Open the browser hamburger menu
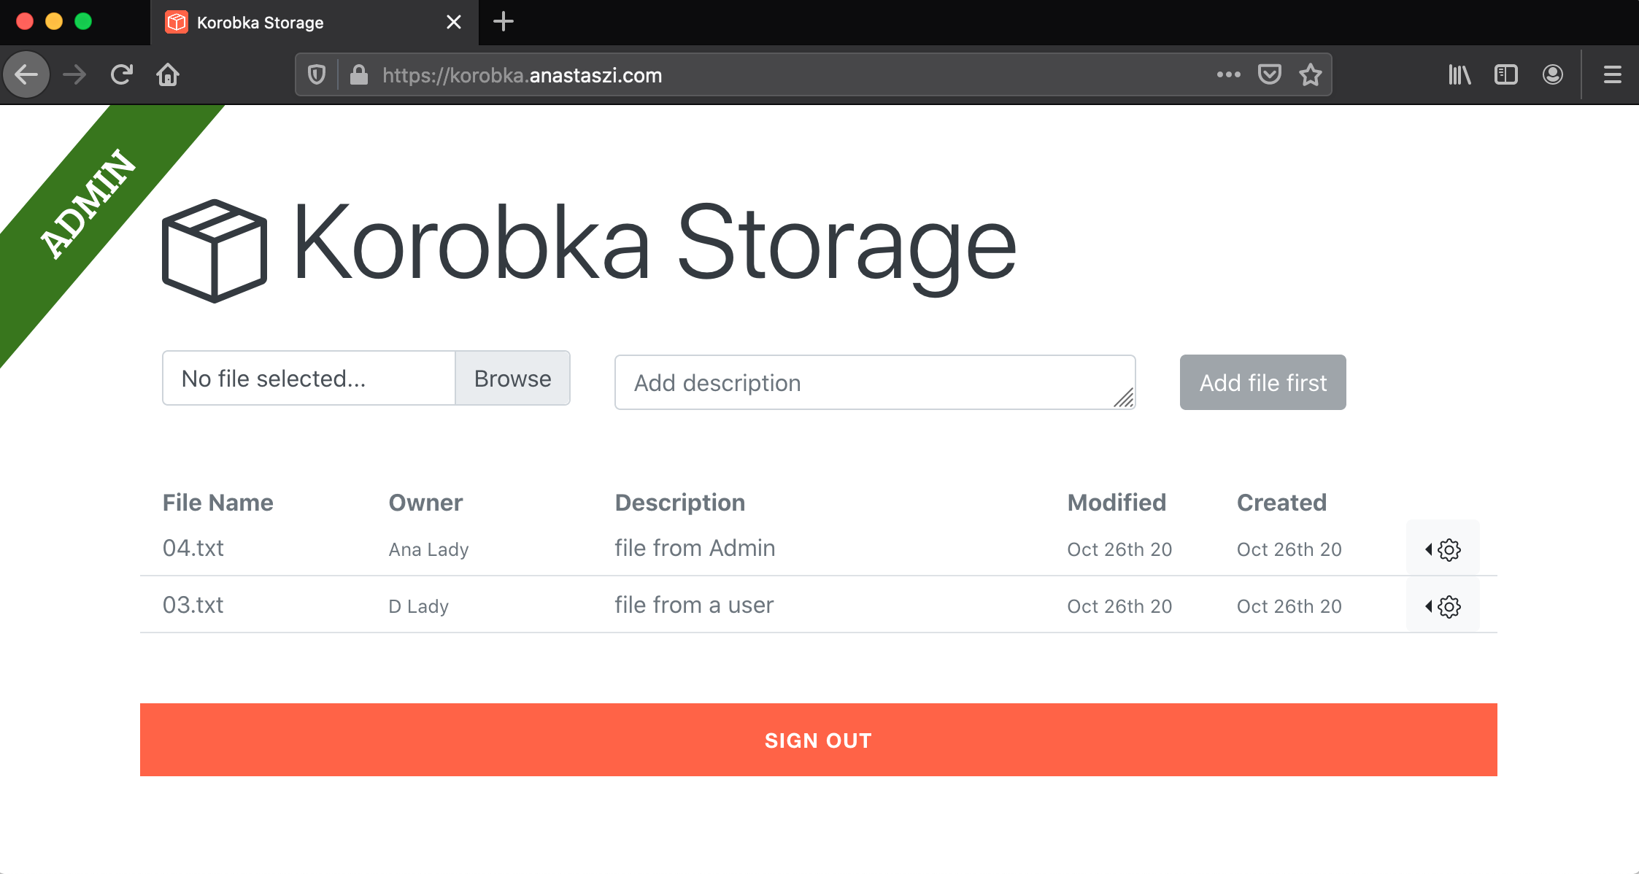The width and height of the screenshot is (1639, 874). [x=1613, y=74]
